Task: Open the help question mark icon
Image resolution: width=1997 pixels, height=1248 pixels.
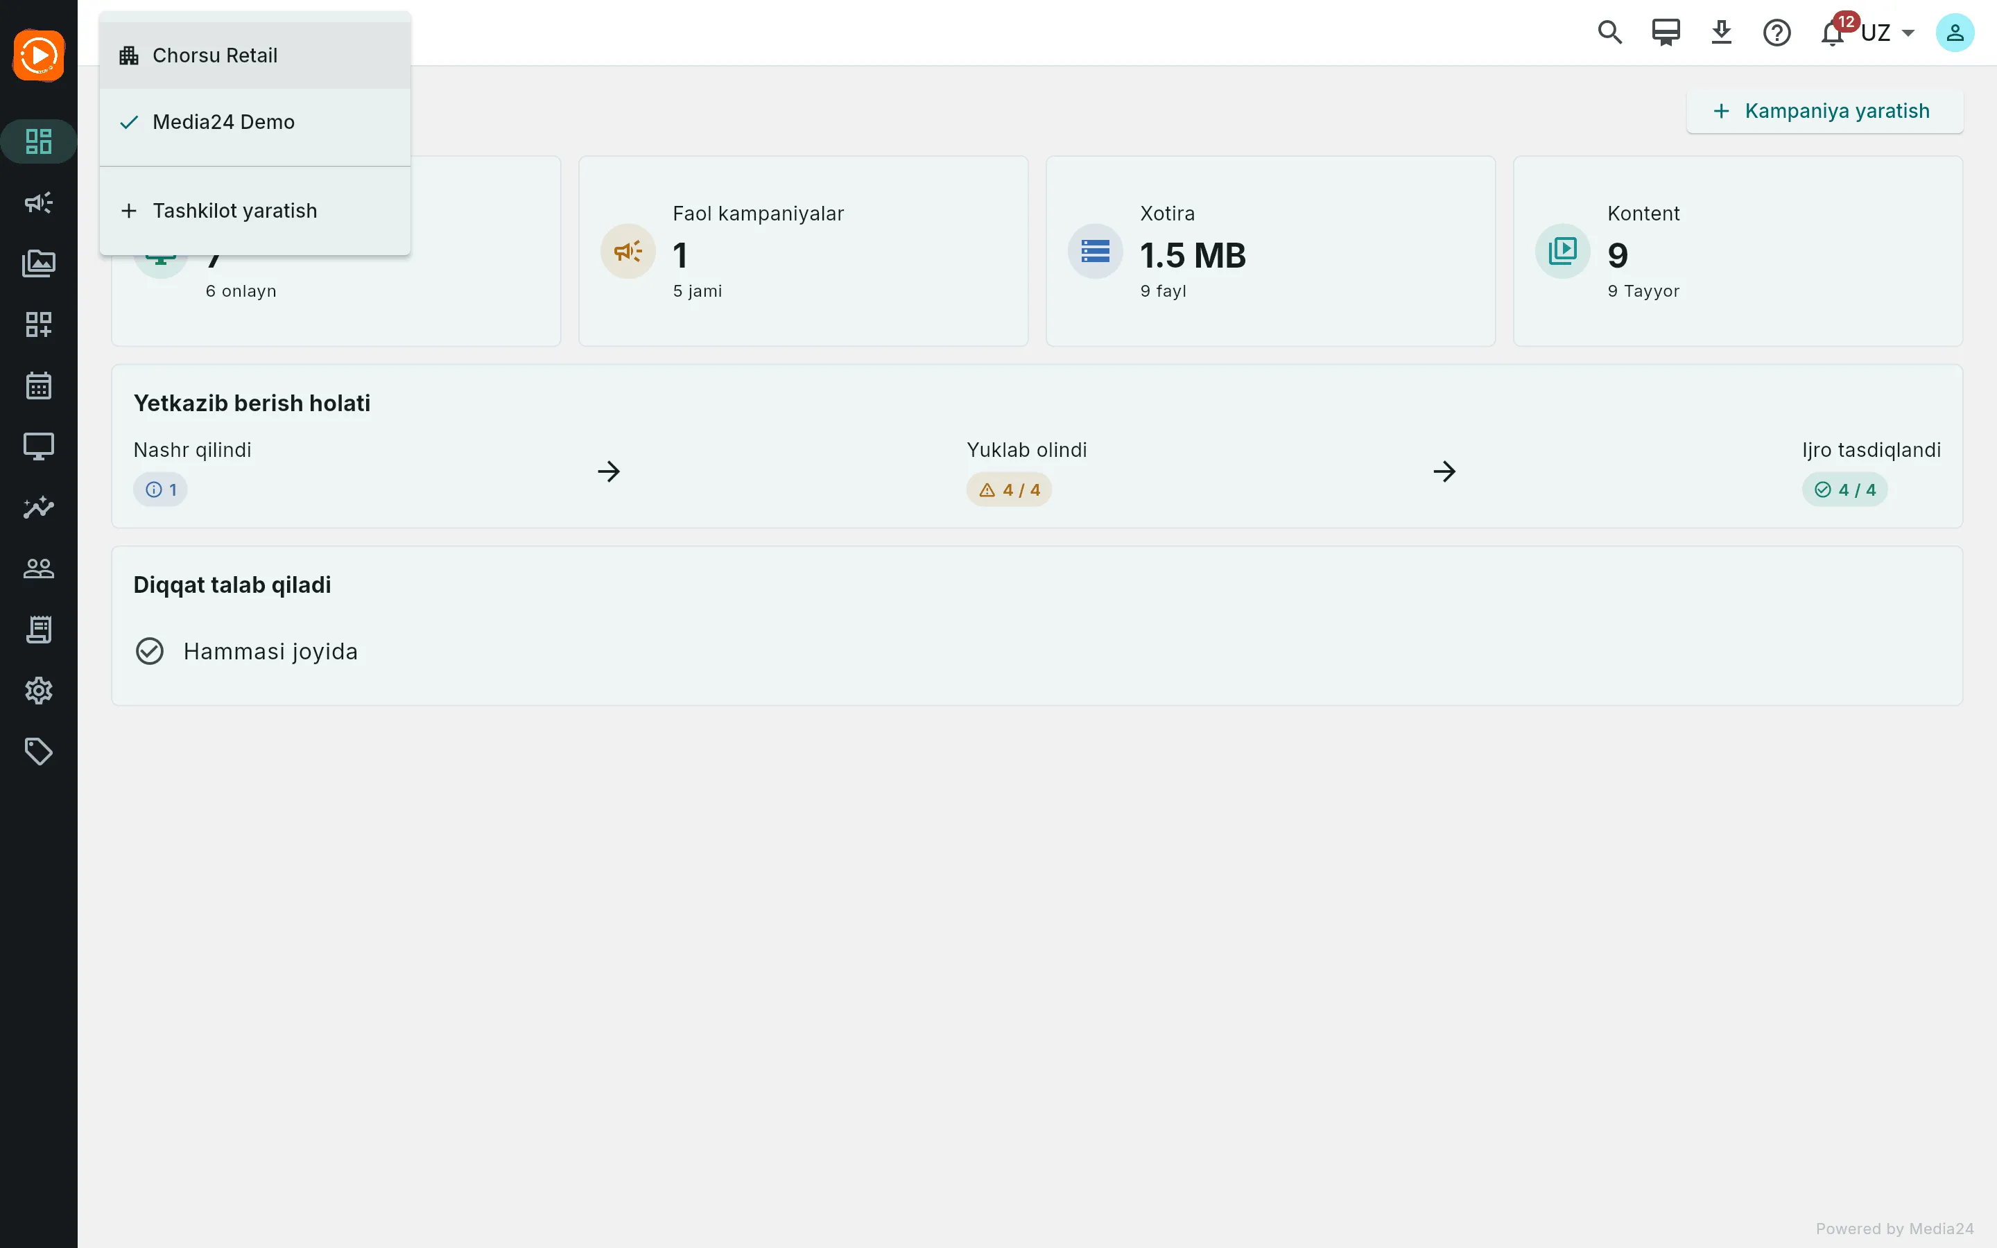Action: point(1776,33)
